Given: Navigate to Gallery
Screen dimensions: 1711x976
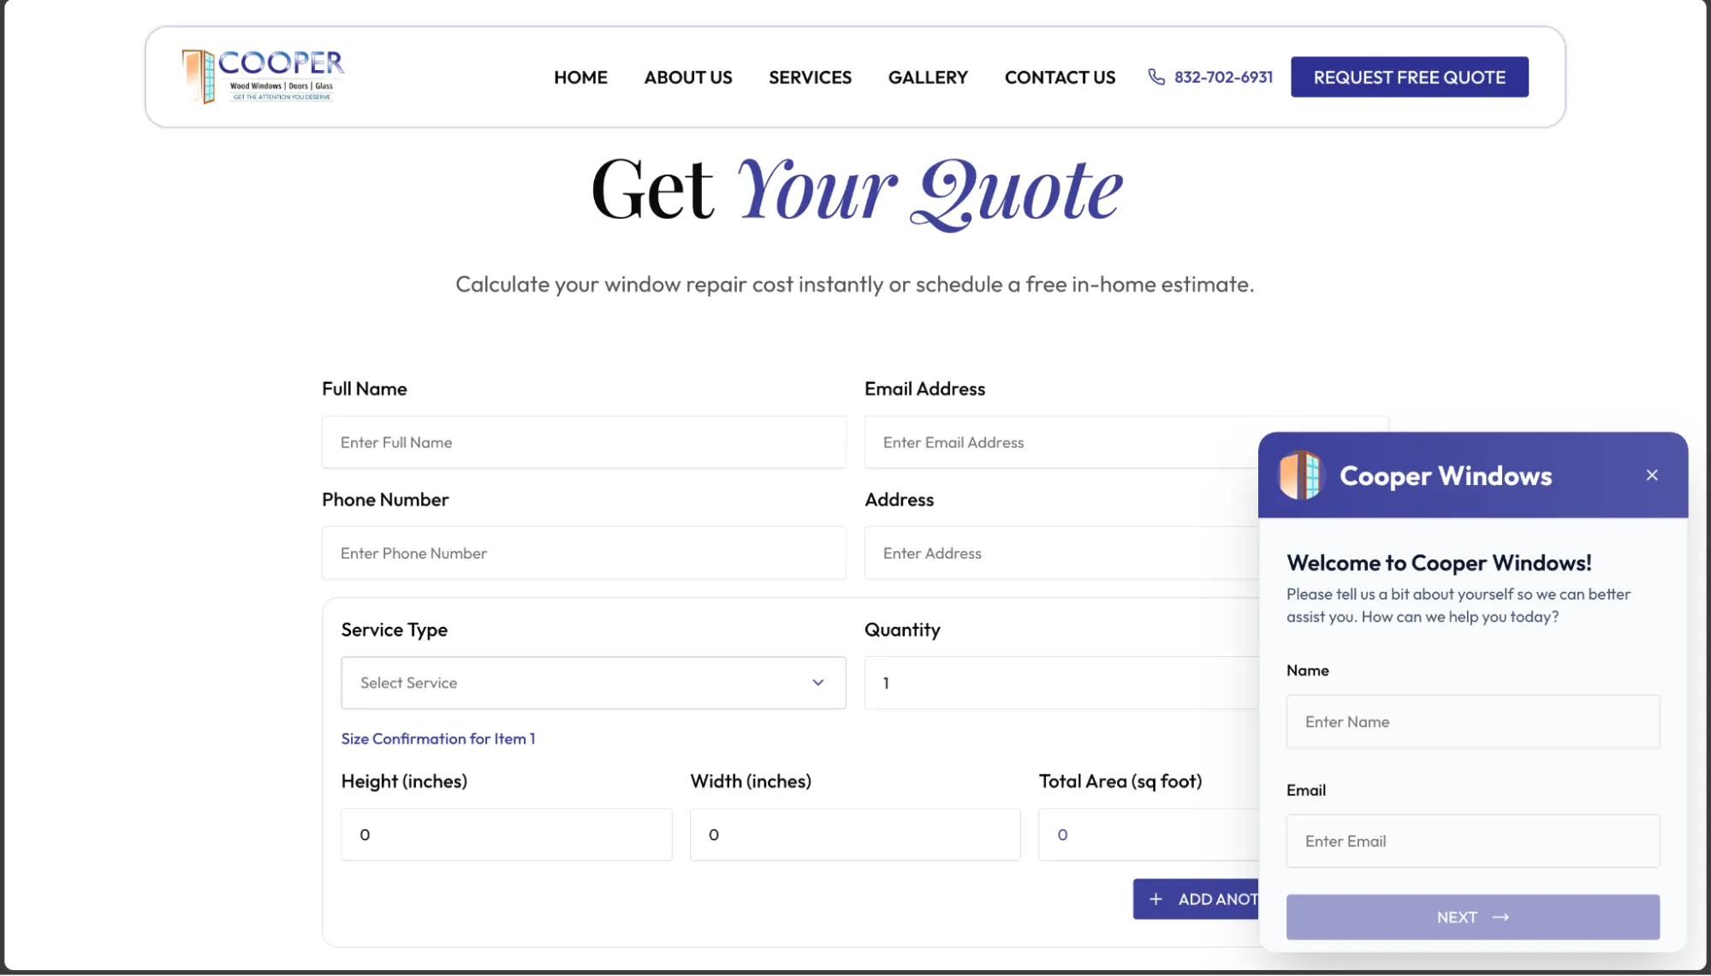Looking at the screenshot, I should click(x=928, y=77).
